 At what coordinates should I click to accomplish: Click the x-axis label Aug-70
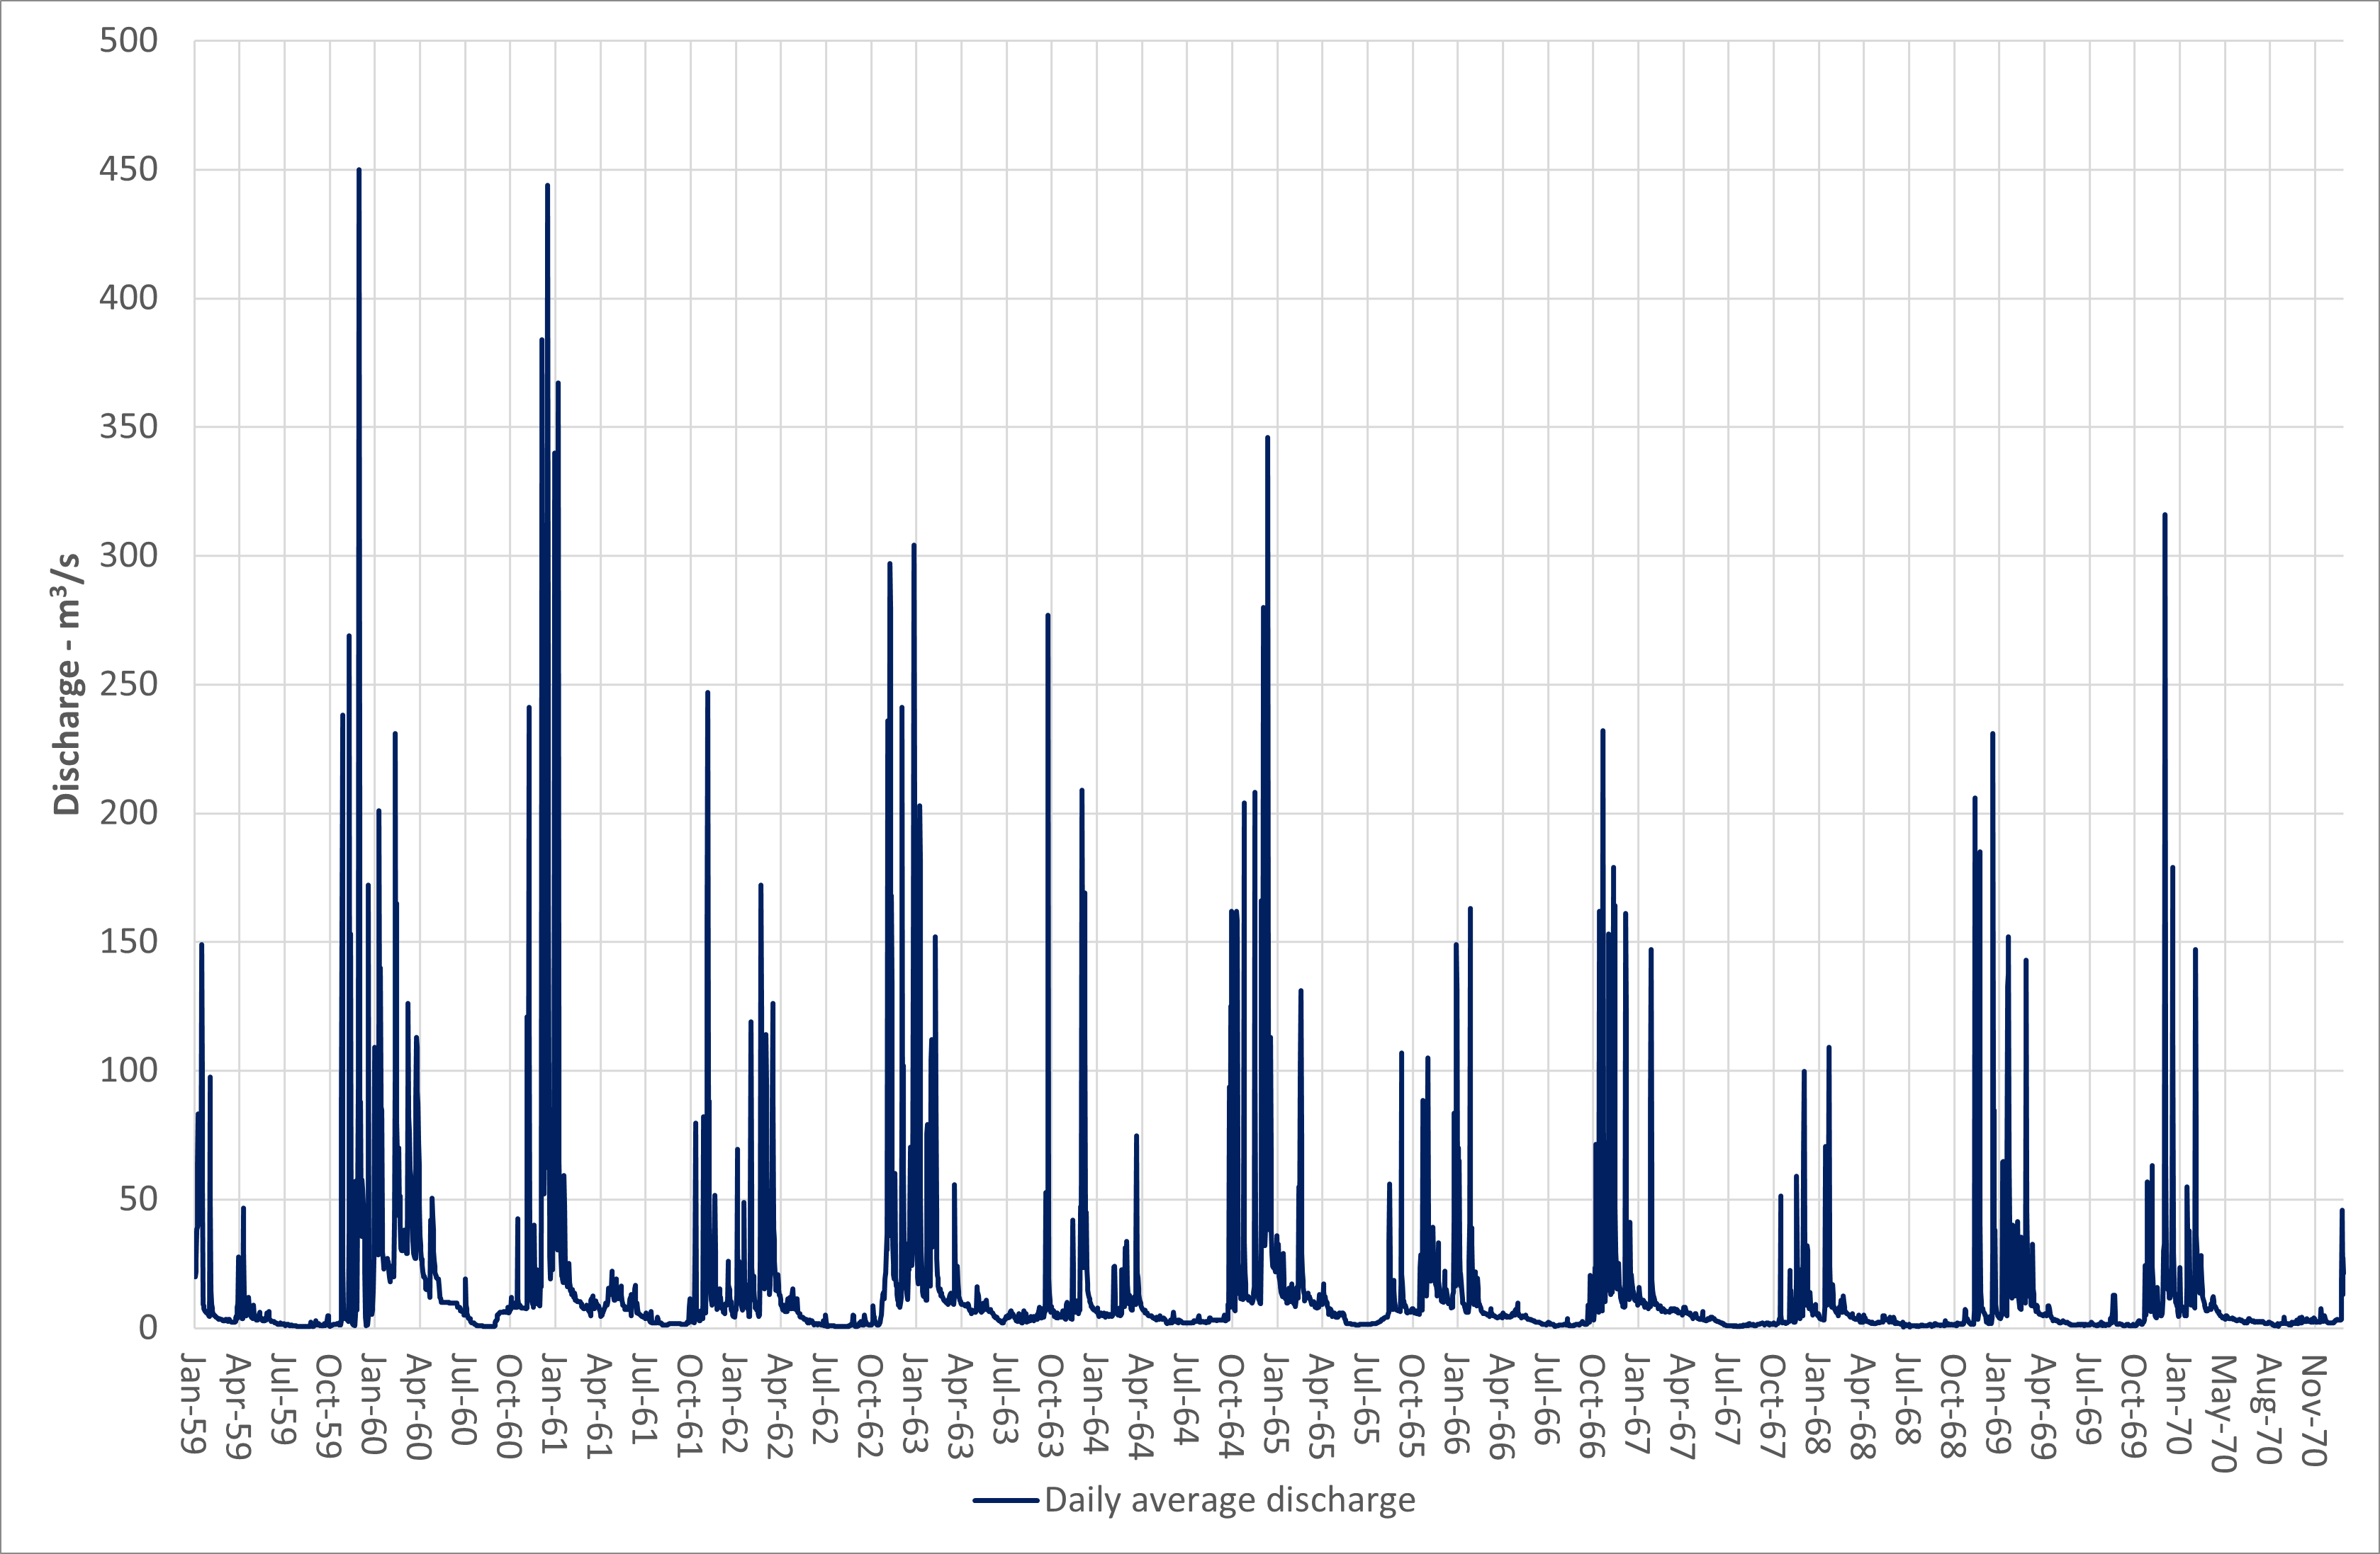[2267, 1409]
